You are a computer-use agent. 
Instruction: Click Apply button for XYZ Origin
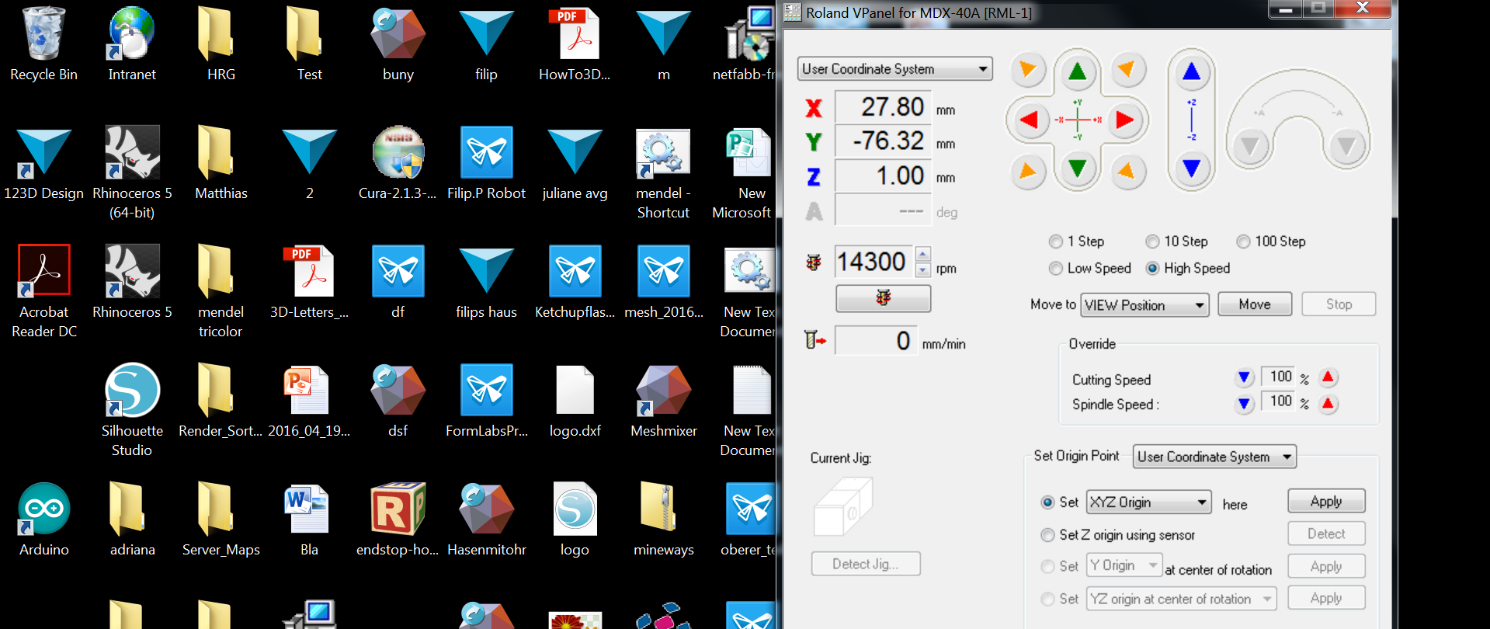[x=1326, y=501]
